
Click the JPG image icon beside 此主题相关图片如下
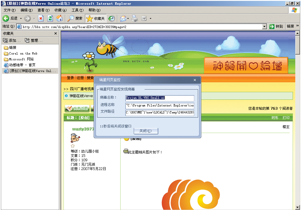coord(126,151)
